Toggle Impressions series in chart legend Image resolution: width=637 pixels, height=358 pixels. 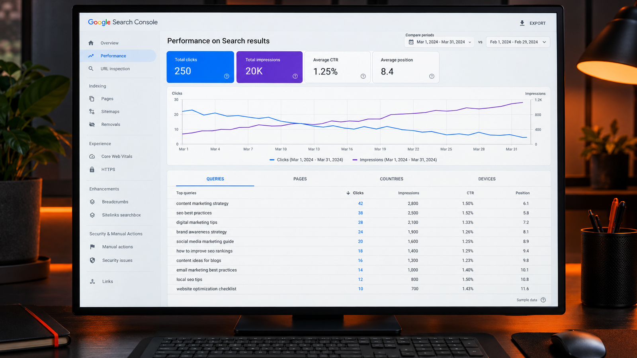[x=395, y=160]
